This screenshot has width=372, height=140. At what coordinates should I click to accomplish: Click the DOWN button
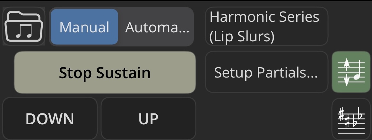click(50, 119)
